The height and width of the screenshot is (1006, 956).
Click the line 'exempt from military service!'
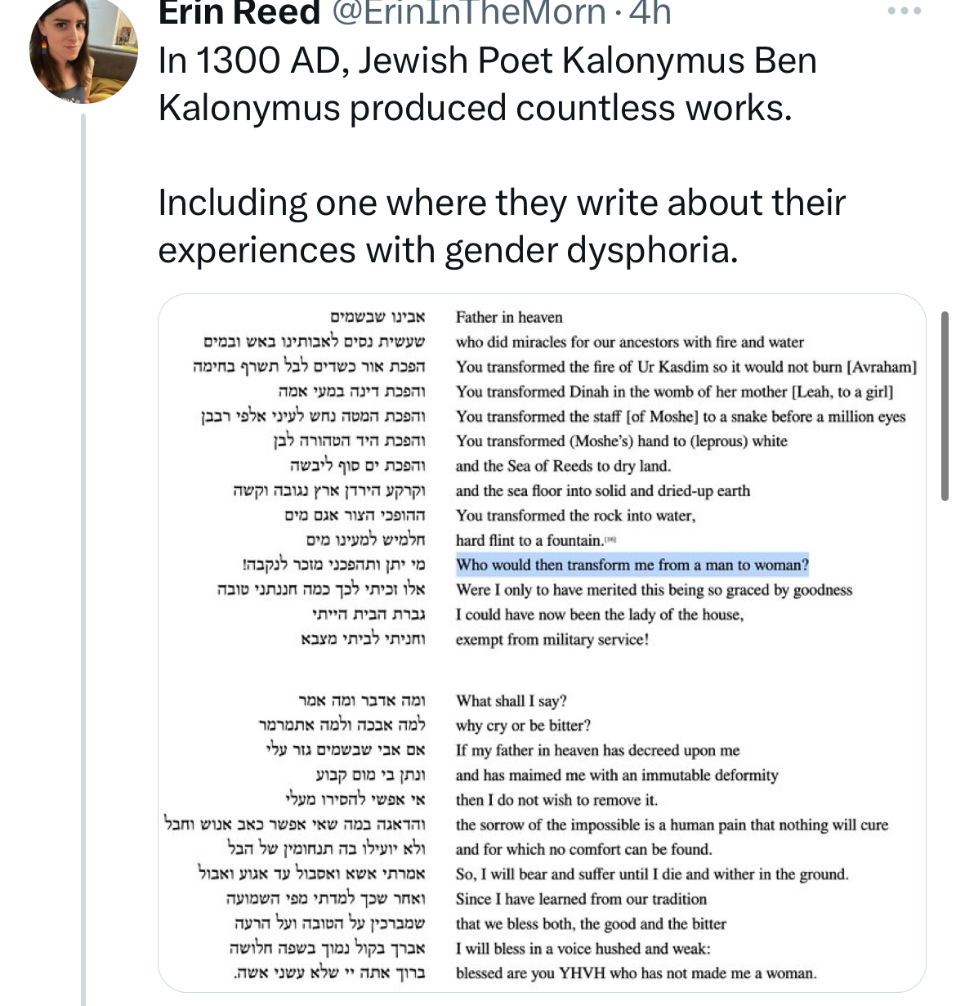[x=552, y=639]
